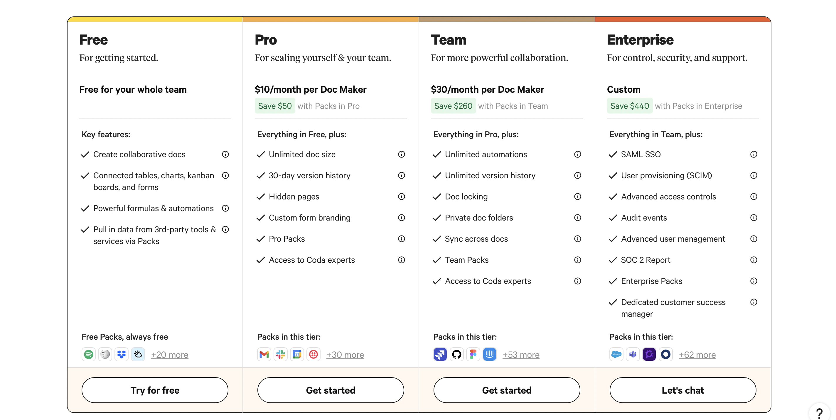Click the Salesforce pack icon
Screen dimensions: 836x420
(616, 355)
